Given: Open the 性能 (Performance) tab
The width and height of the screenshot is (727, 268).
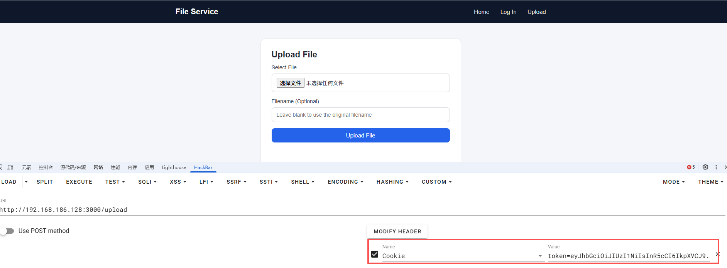Looking at the screenshot, I should 115,167.
